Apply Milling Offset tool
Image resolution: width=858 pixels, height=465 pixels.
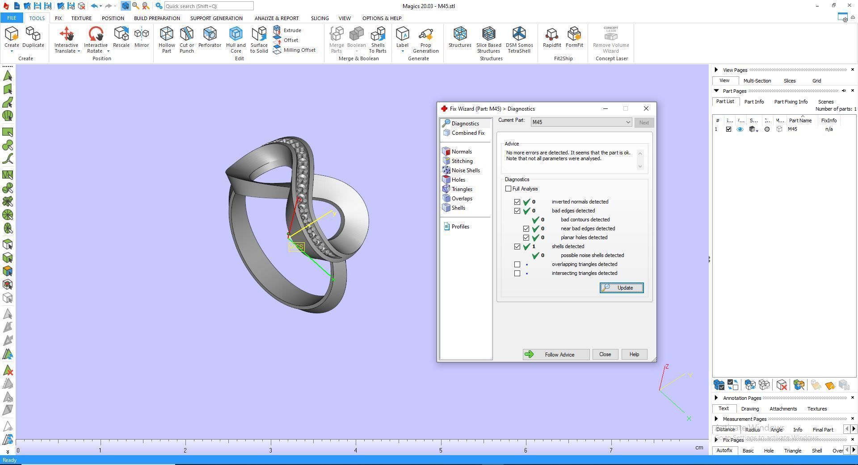coord(294,50)
